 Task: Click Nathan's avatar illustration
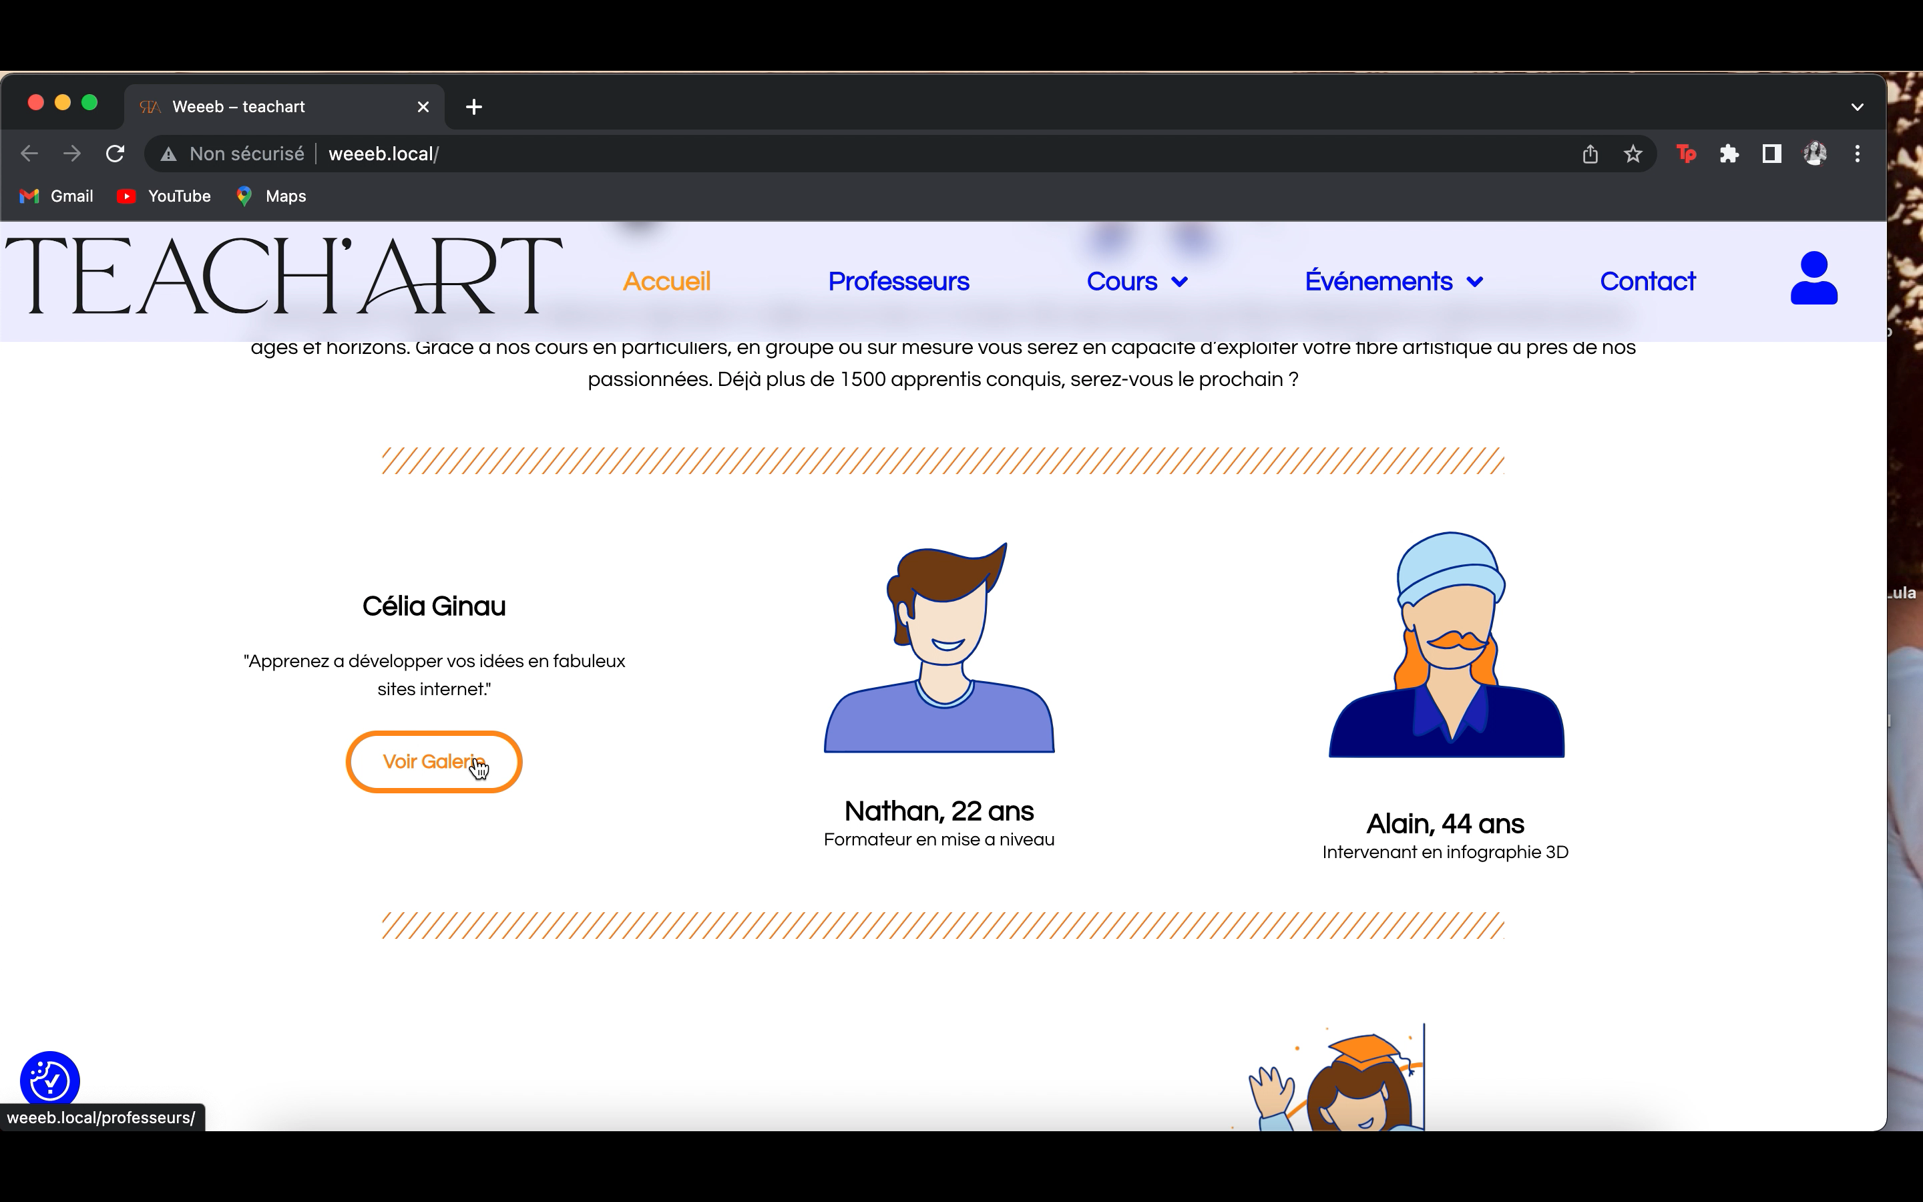point(939,648)
